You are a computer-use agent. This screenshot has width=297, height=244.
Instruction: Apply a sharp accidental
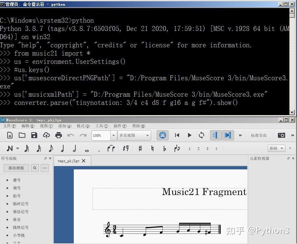coord(140,148)
